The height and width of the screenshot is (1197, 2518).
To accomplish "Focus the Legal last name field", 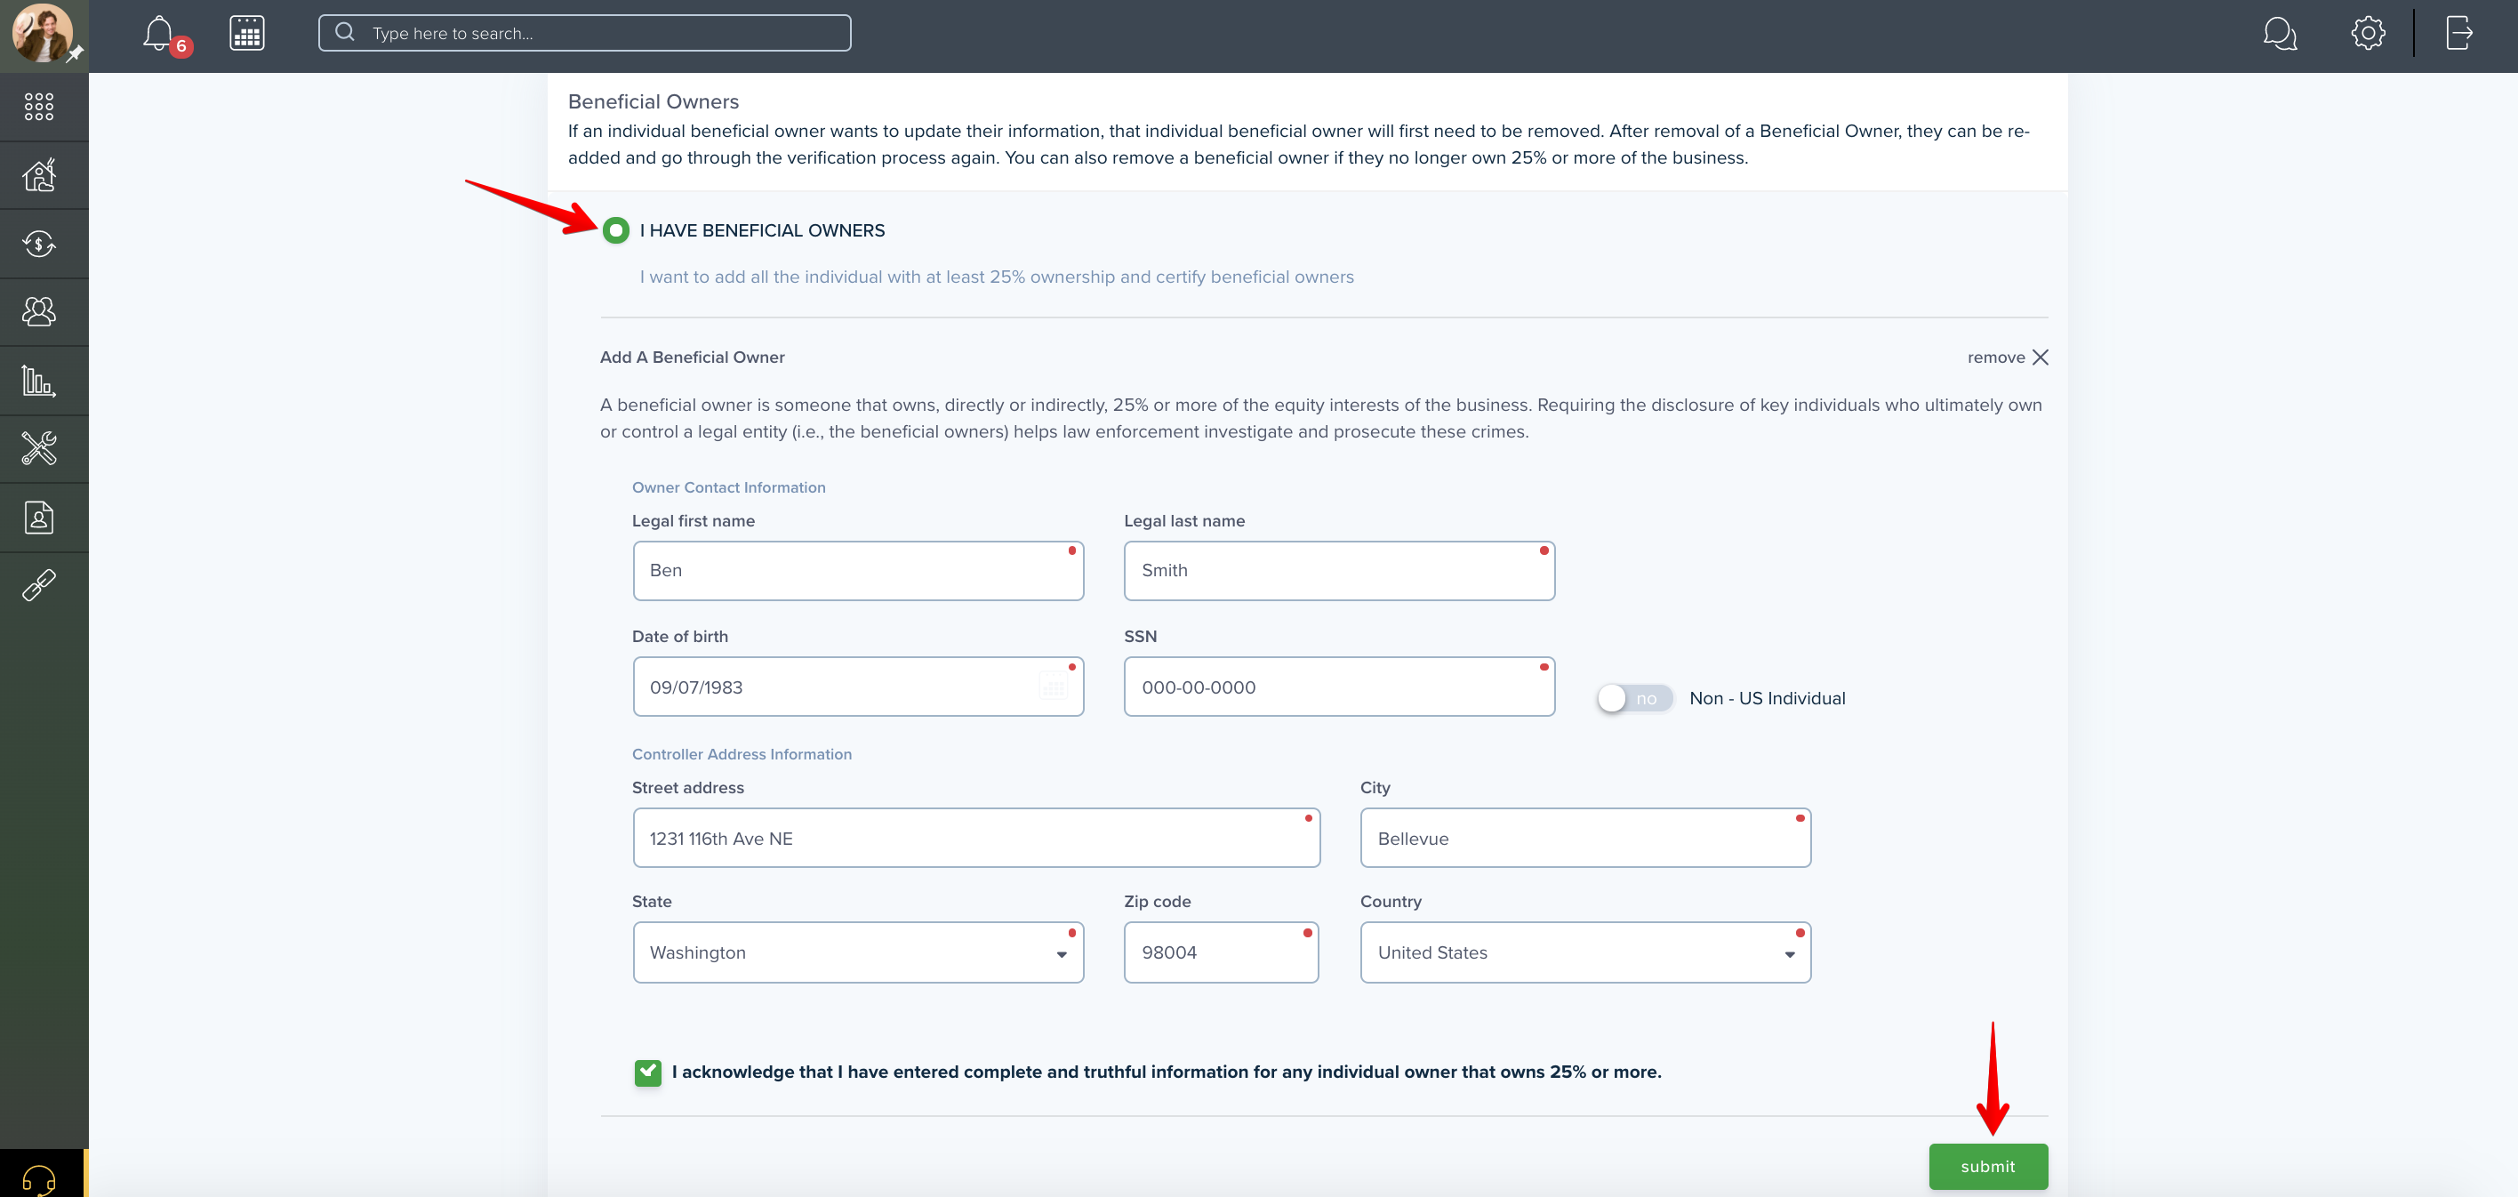I will point(1339,571).
